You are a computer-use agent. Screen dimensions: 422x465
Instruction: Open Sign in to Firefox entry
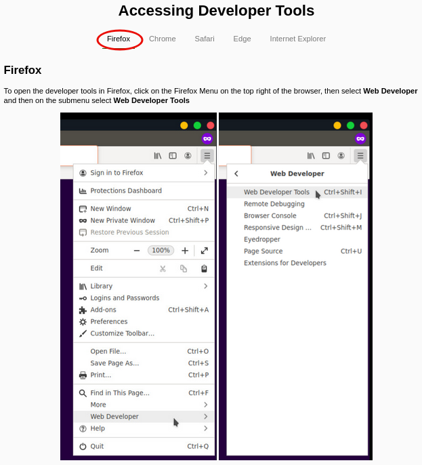(144, 173)
